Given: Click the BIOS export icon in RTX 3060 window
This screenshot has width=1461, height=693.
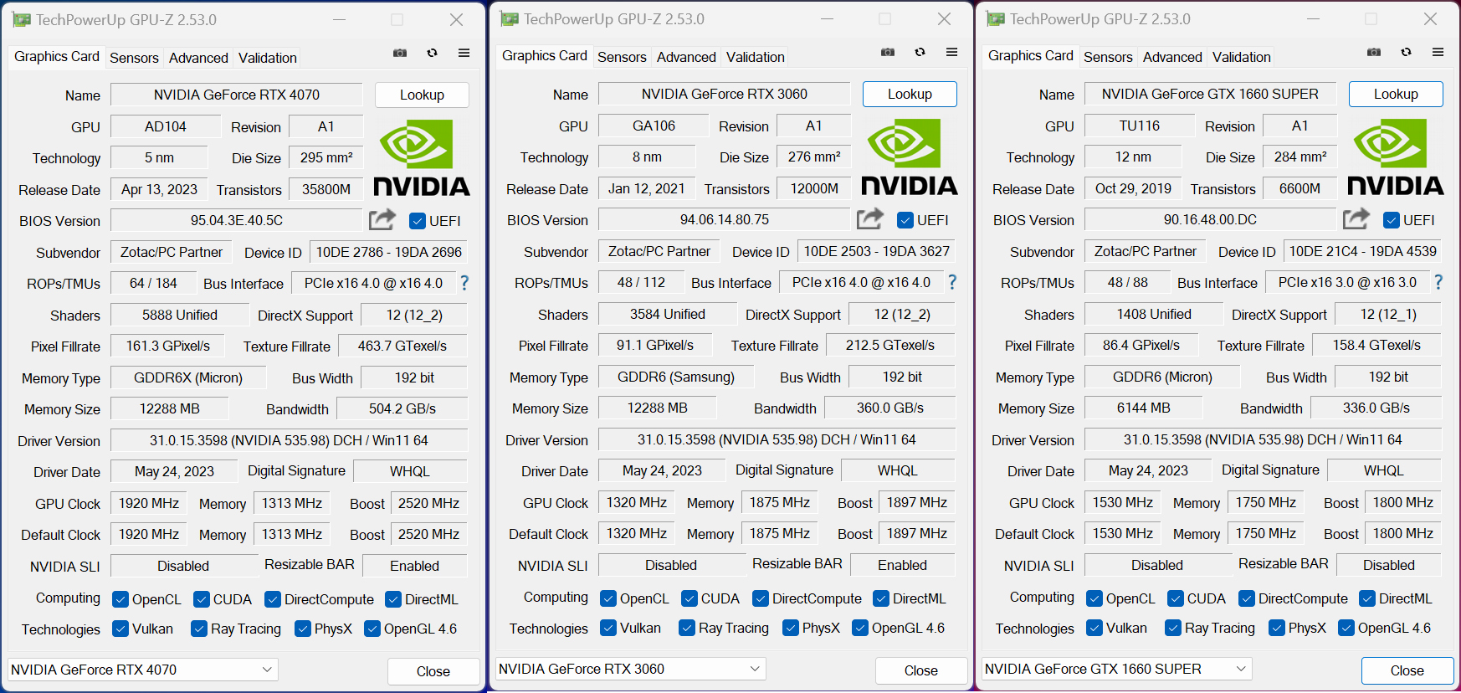Looking at the screenshot, I should 870,218.
